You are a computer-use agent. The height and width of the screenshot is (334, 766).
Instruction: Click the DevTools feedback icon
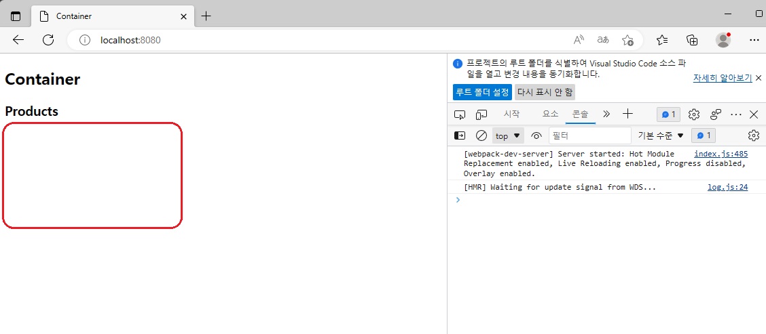tap(716, 114)
